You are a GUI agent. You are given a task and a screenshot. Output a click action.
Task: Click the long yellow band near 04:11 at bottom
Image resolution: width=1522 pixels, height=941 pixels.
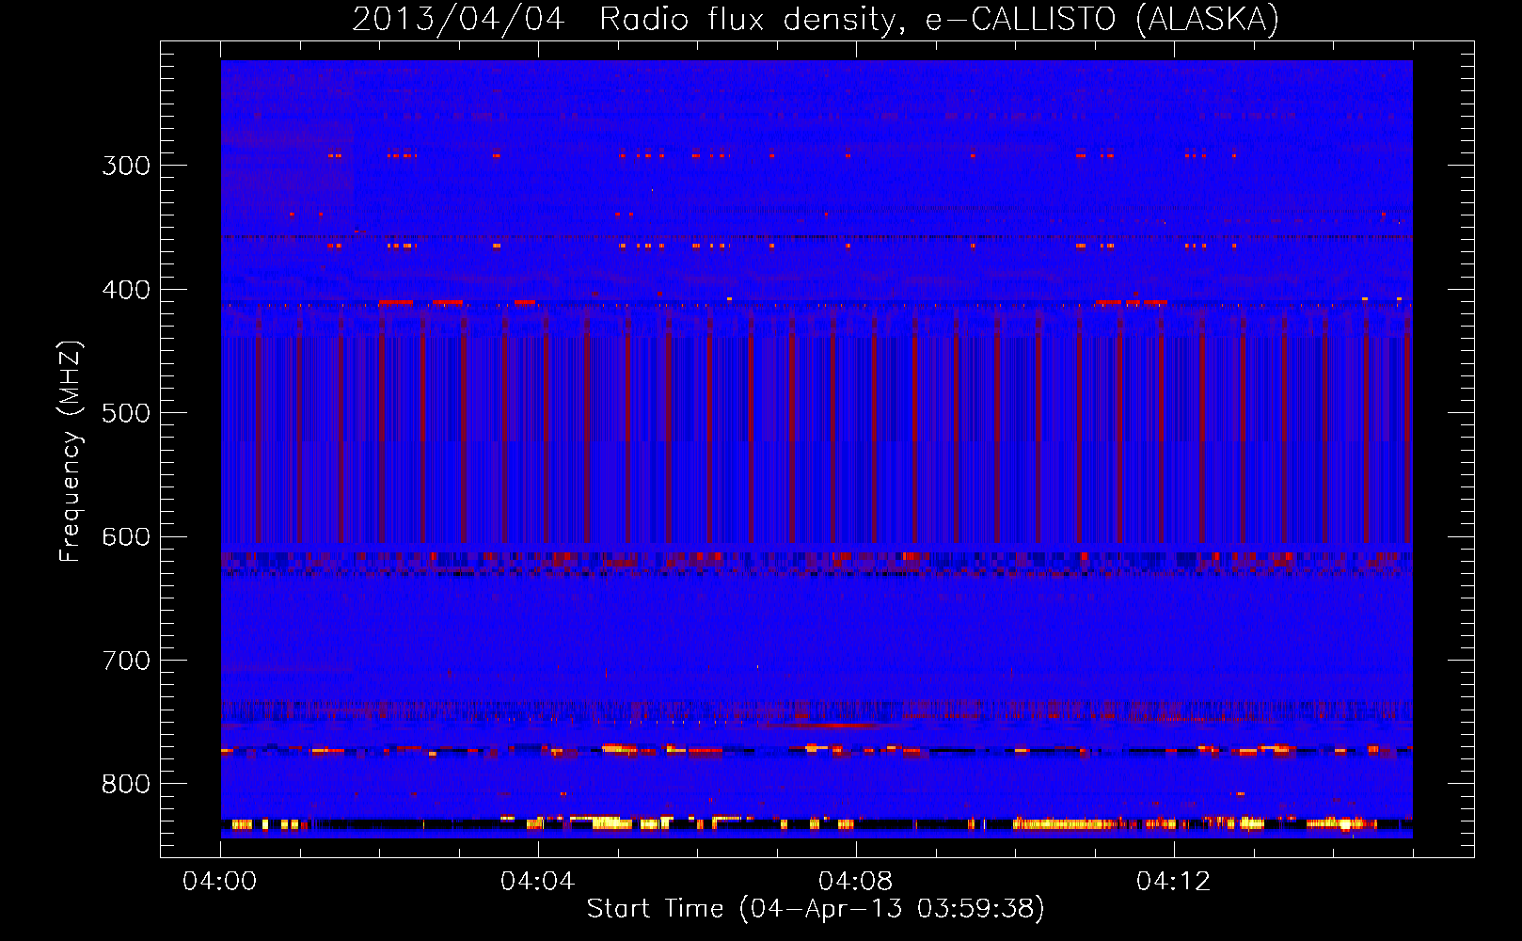[x=1064, y=824]
